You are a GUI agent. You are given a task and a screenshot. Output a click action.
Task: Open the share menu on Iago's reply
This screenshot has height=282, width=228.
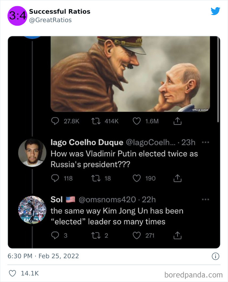pyautogui.click(x=178, y=178)
